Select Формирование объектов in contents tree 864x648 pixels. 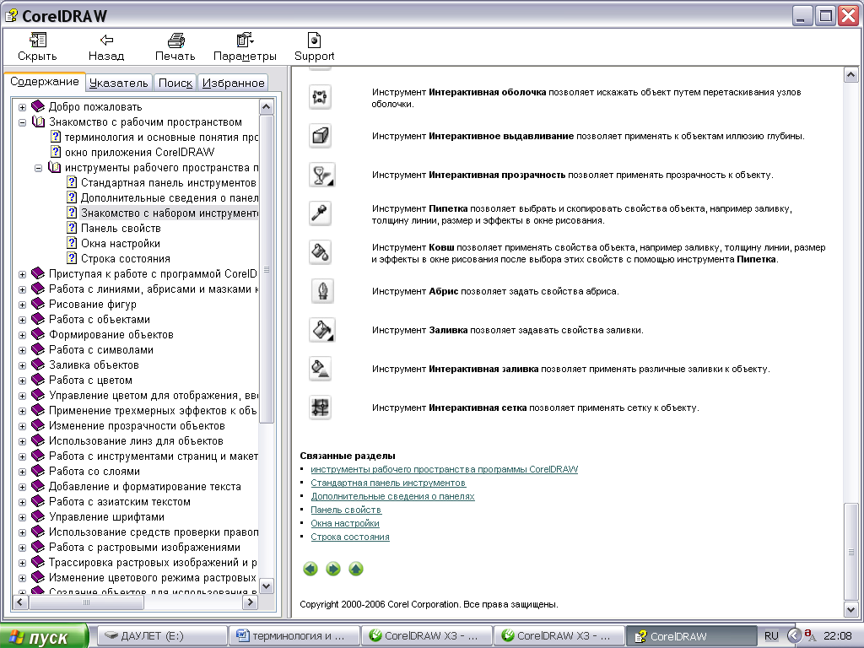tap(111, 334)
